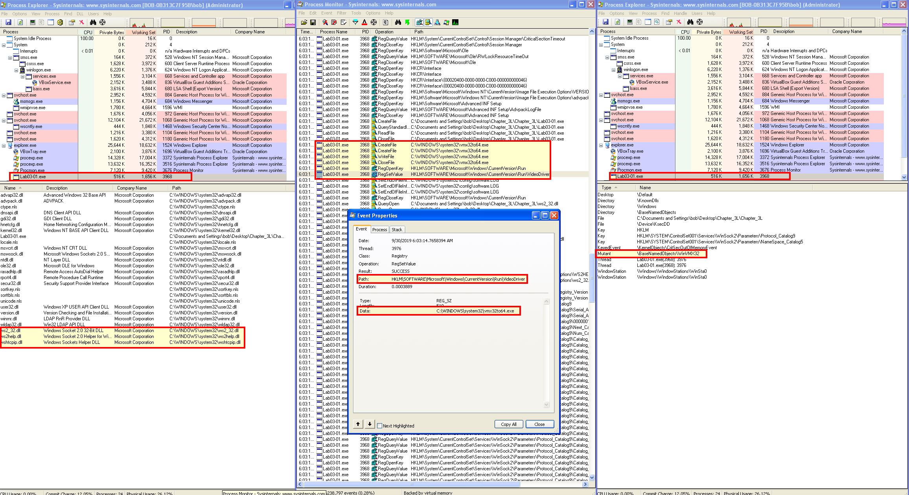Toggle Show Network Activity icon in Process Monitor
The width and height of the screenshot is (909, 495).
coord(437,22)
